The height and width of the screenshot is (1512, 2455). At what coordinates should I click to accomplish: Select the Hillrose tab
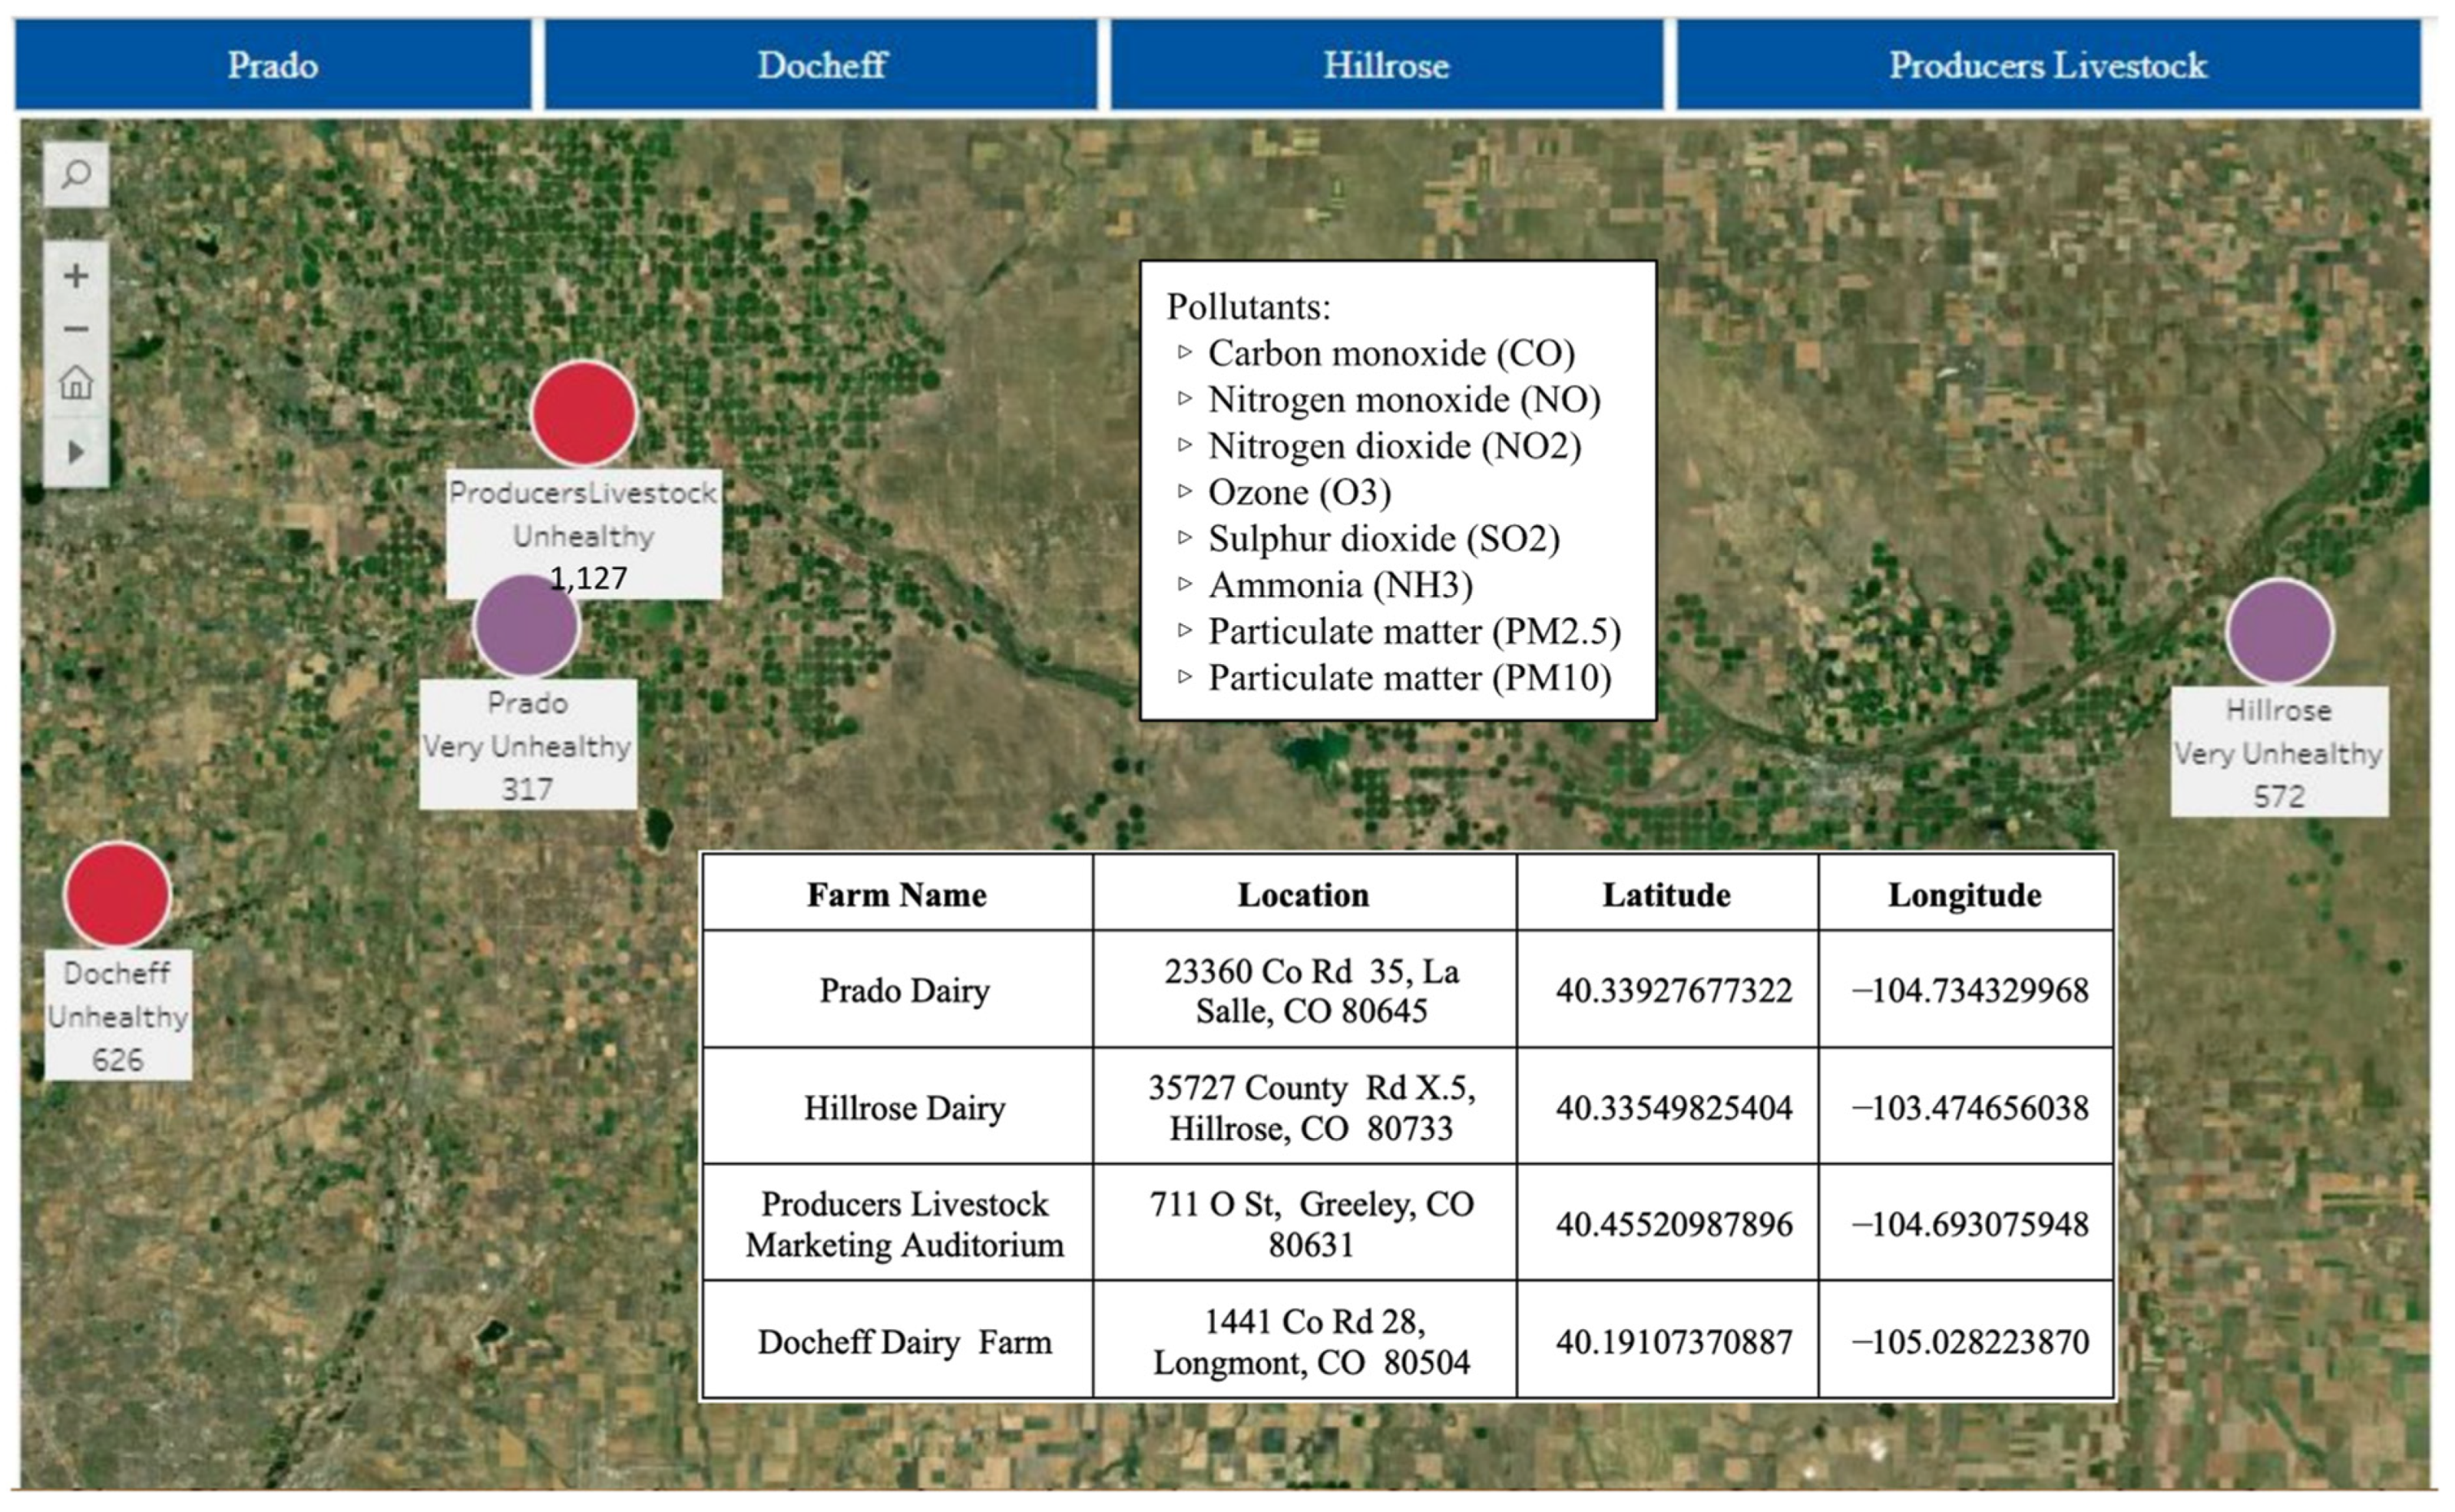point(1386,65)
